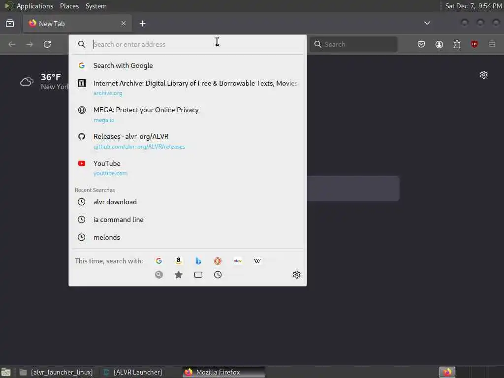
Task: Open the YouTube suggestion
Action: (x=188, y=168)
